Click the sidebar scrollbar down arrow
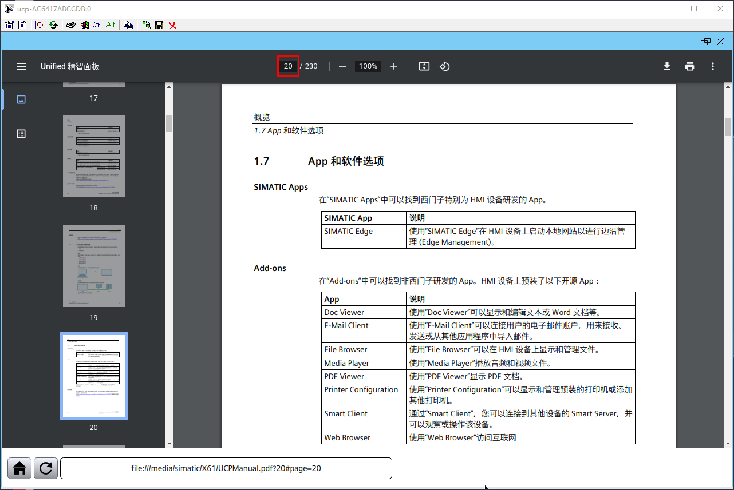The image size is (734, 490). click(169, 444)
